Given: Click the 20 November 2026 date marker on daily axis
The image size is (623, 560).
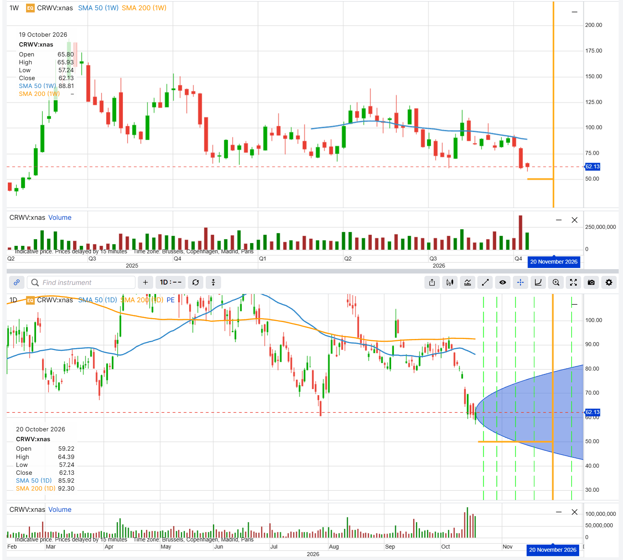Looking at the screenshot, I should click(x=553, y=550).
